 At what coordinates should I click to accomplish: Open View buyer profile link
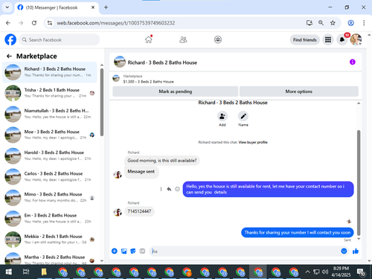[253, 142]
